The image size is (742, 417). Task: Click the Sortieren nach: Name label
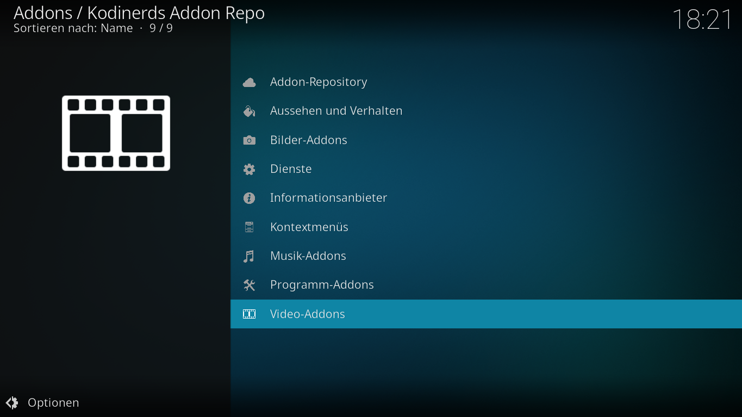73,28
